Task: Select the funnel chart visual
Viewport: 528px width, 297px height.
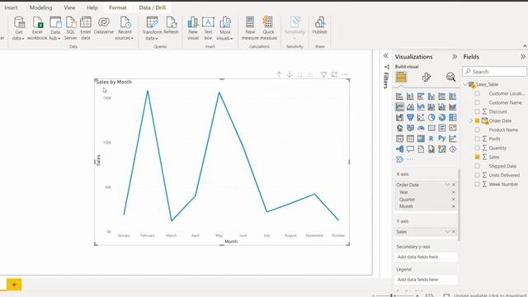Action: point(410,117)
